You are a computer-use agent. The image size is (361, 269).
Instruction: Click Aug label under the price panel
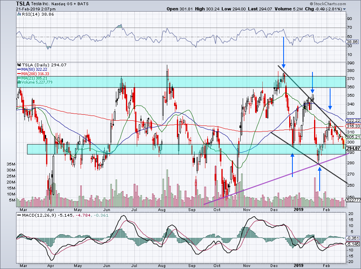[162, 209]
